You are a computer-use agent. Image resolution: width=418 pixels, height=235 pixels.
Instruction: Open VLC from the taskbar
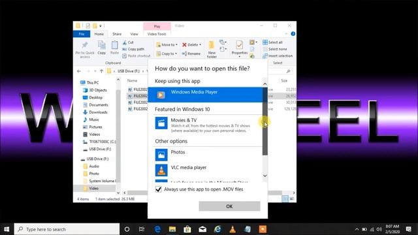(x=233, y=229)
